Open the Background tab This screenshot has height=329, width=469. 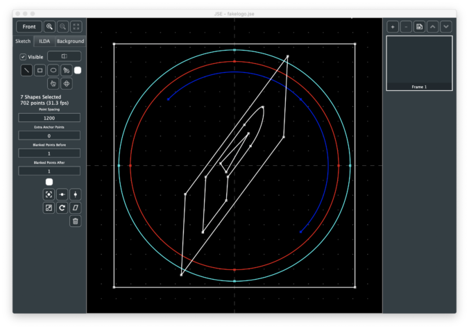pos(71,42)
